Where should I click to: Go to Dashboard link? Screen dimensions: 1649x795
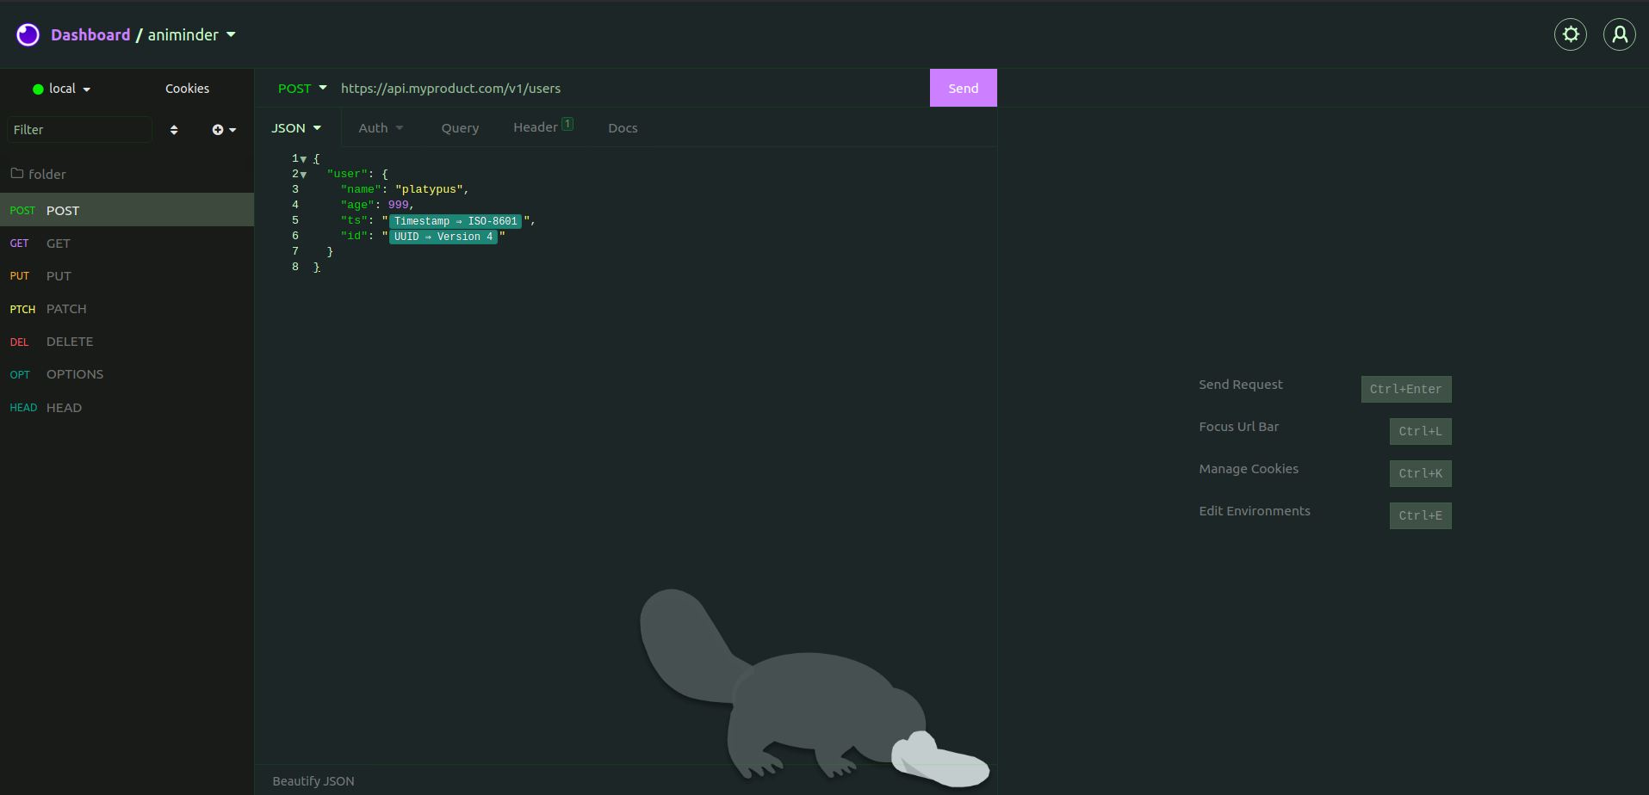[90, 34]
